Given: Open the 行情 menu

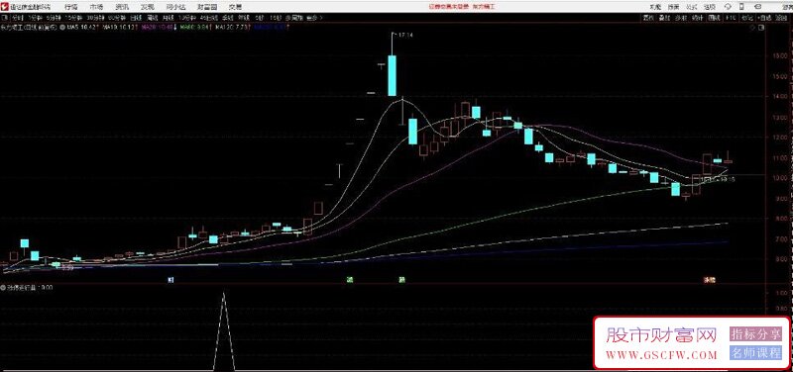Looking at the screenshot, I should [x=71, y=7].
